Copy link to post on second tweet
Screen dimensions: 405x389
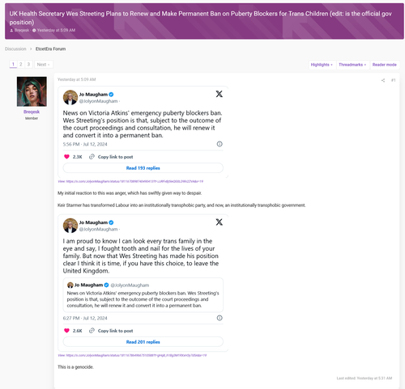[115, 331]
